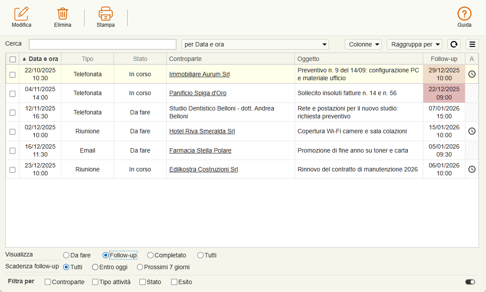Click clock icon in Immobiliare Aurum row
The height and width of the screenshot is (292, 486).
coord(472,74)
